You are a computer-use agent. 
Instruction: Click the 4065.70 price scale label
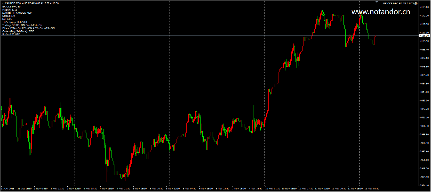(x=425, y=75)
